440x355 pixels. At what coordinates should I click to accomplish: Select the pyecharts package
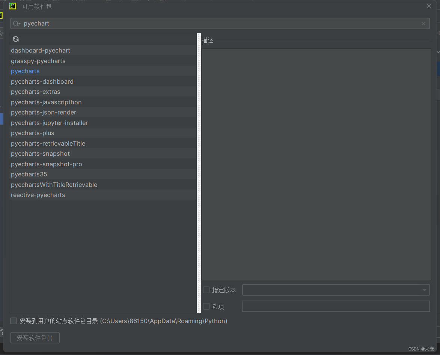pos(103,71)
